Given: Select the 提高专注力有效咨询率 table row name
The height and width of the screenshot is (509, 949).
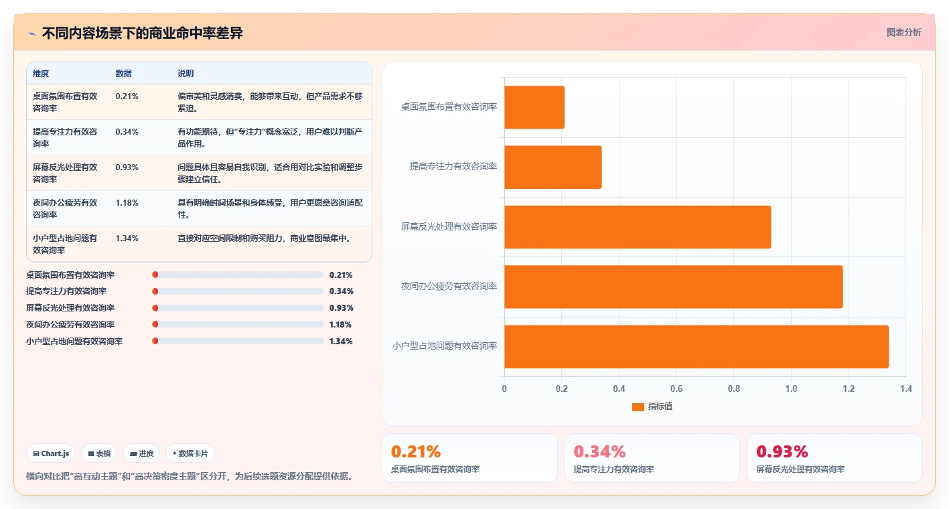Looking at the screenshot, I should click(65, 137).
